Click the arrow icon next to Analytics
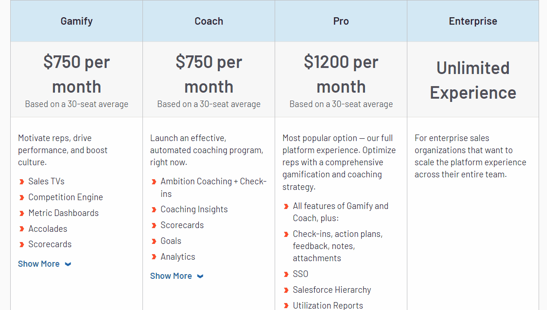Image resolution: width=547 pixels, height=310 pixels. coord(154,256)
